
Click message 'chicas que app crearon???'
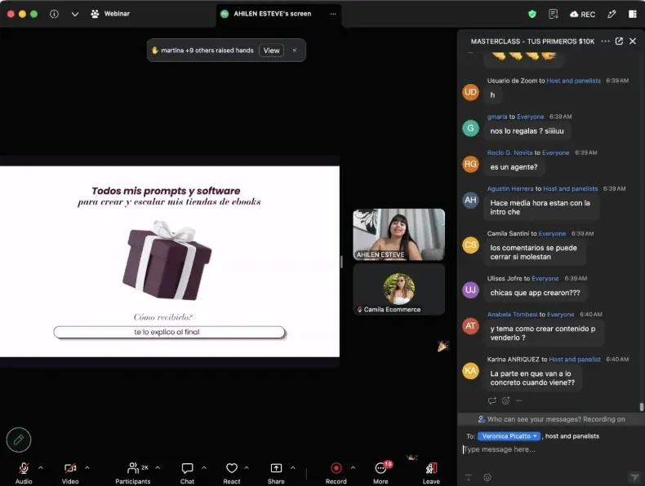pyautogui.click(x=535, y=293)
